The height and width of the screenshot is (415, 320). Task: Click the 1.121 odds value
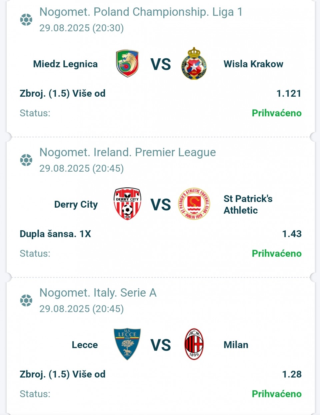(x=289, y=93)
